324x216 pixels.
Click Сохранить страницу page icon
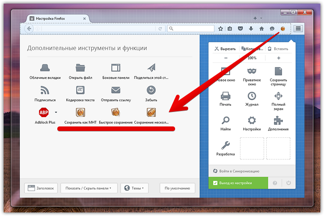(278, 71)
